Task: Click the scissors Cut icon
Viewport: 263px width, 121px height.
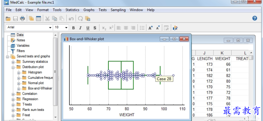Action: [47, 18]
